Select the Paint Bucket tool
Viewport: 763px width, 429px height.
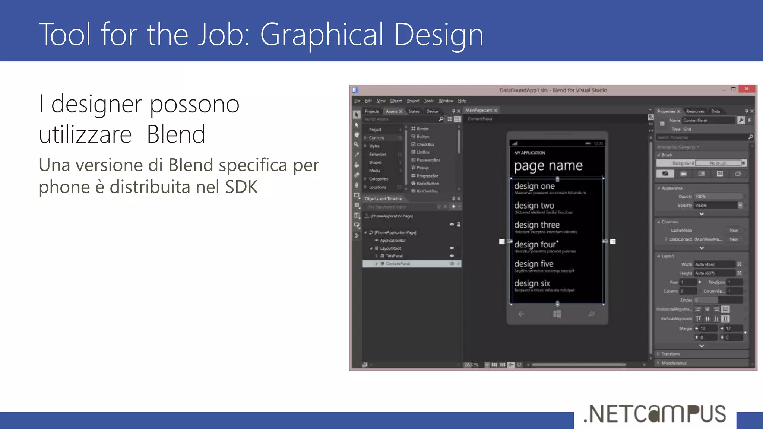(357, 165)
